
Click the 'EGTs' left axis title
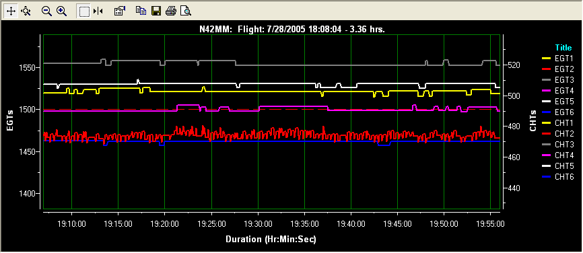(10, 120)
